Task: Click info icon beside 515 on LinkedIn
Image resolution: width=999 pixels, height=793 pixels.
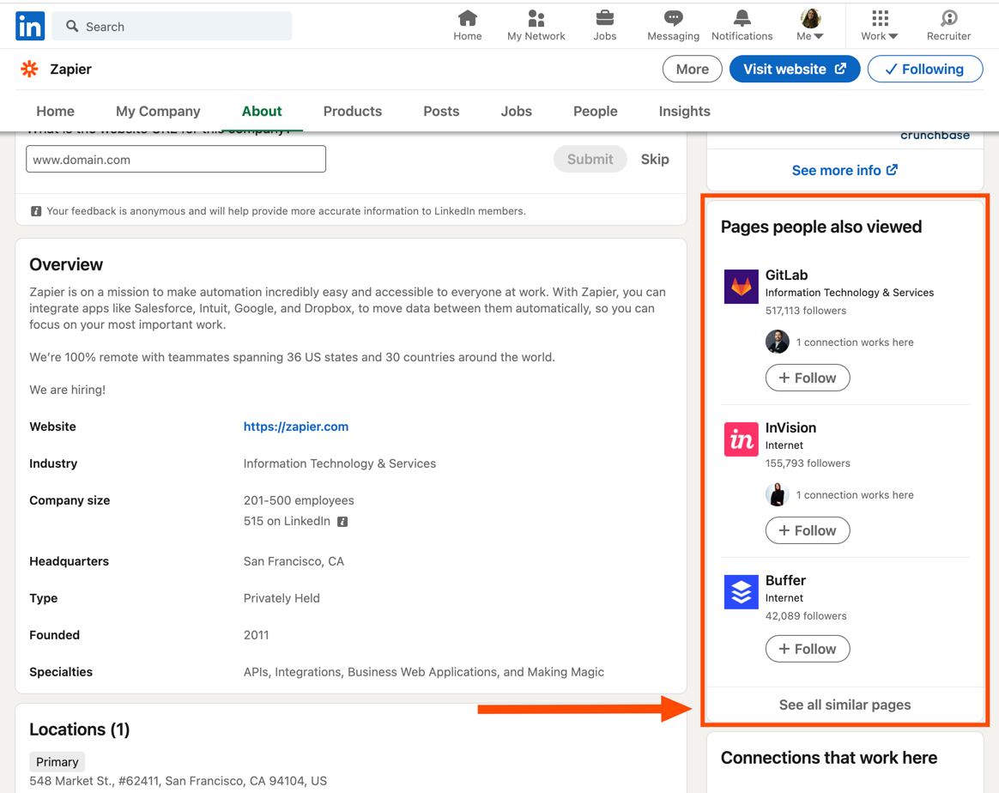Action: 342,522
